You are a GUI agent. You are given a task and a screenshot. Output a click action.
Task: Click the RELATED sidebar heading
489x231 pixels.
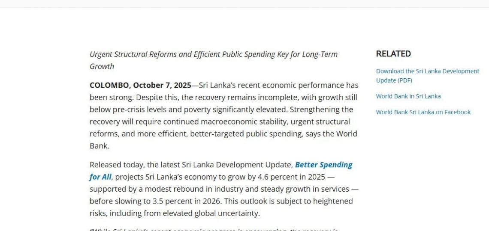pos(393,54)
